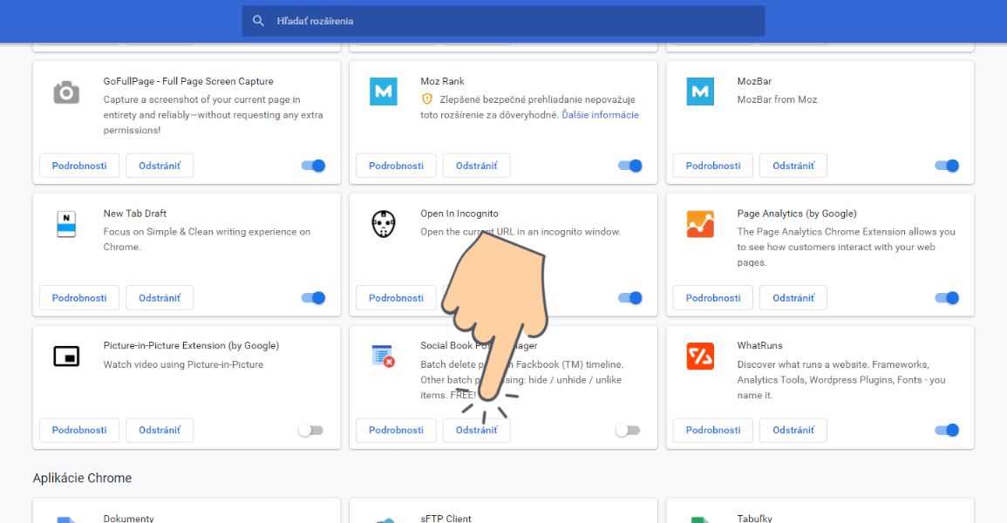This screenshot has width=1007, height=523.
Task: Open Podrobnosti for New Tab Draft
Action: pyautogui.click(x=79, y=298)
